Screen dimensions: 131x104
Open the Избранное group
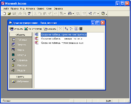pyautogui.click(x=21, y=81)
